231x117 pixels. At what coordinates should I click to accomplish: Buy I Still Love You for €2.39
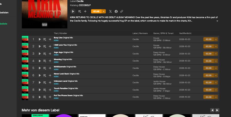coord(208,46)
